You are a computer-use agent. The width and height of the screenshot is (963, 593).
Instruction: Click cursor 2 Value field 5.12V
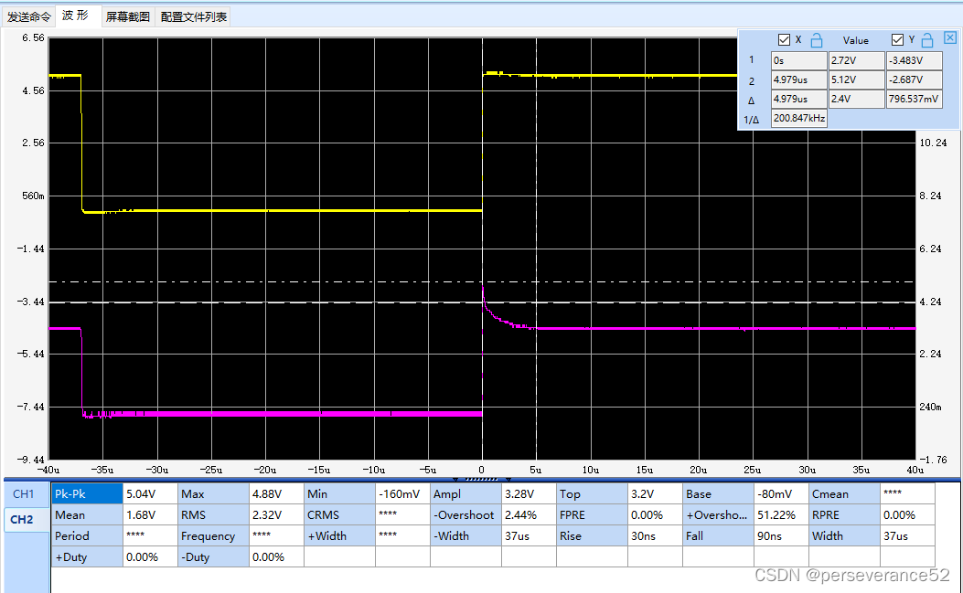click(x=857, y=79)
